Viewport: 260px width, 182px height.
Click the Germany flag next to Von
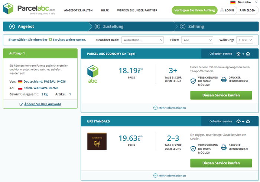(x=20, y=82)
